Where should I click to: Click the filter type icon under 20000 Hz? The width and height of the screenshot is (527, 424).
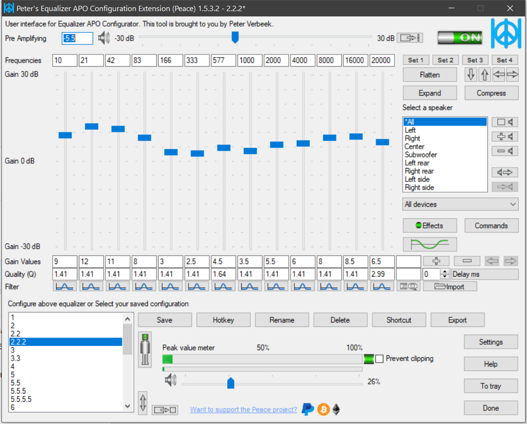(382, 287)
